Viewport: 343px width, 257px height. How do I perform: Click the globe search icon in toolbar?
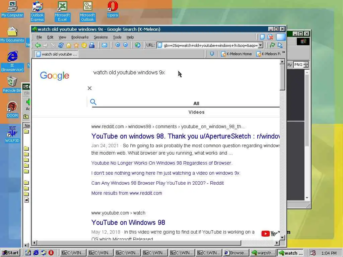138,45
